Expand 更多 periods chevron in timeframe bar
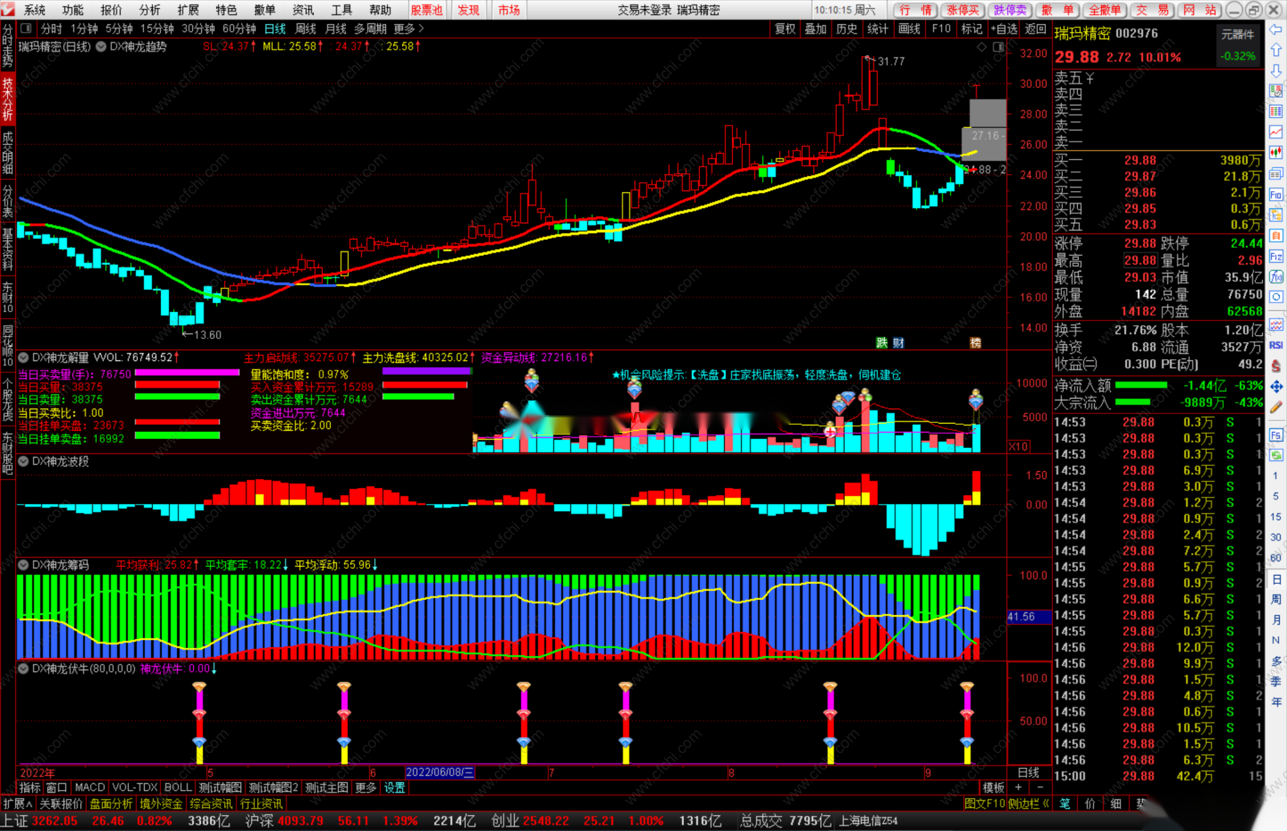This screenshot has height=831, width=1287. click(421, 28)
